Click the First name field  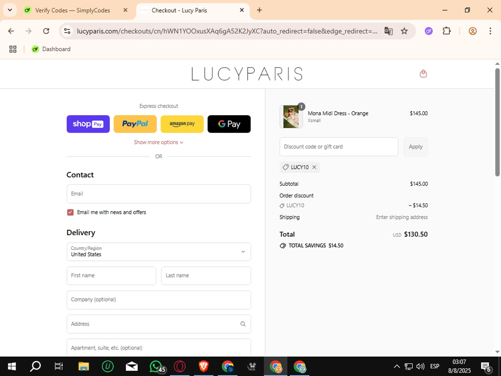pos(111,276)
